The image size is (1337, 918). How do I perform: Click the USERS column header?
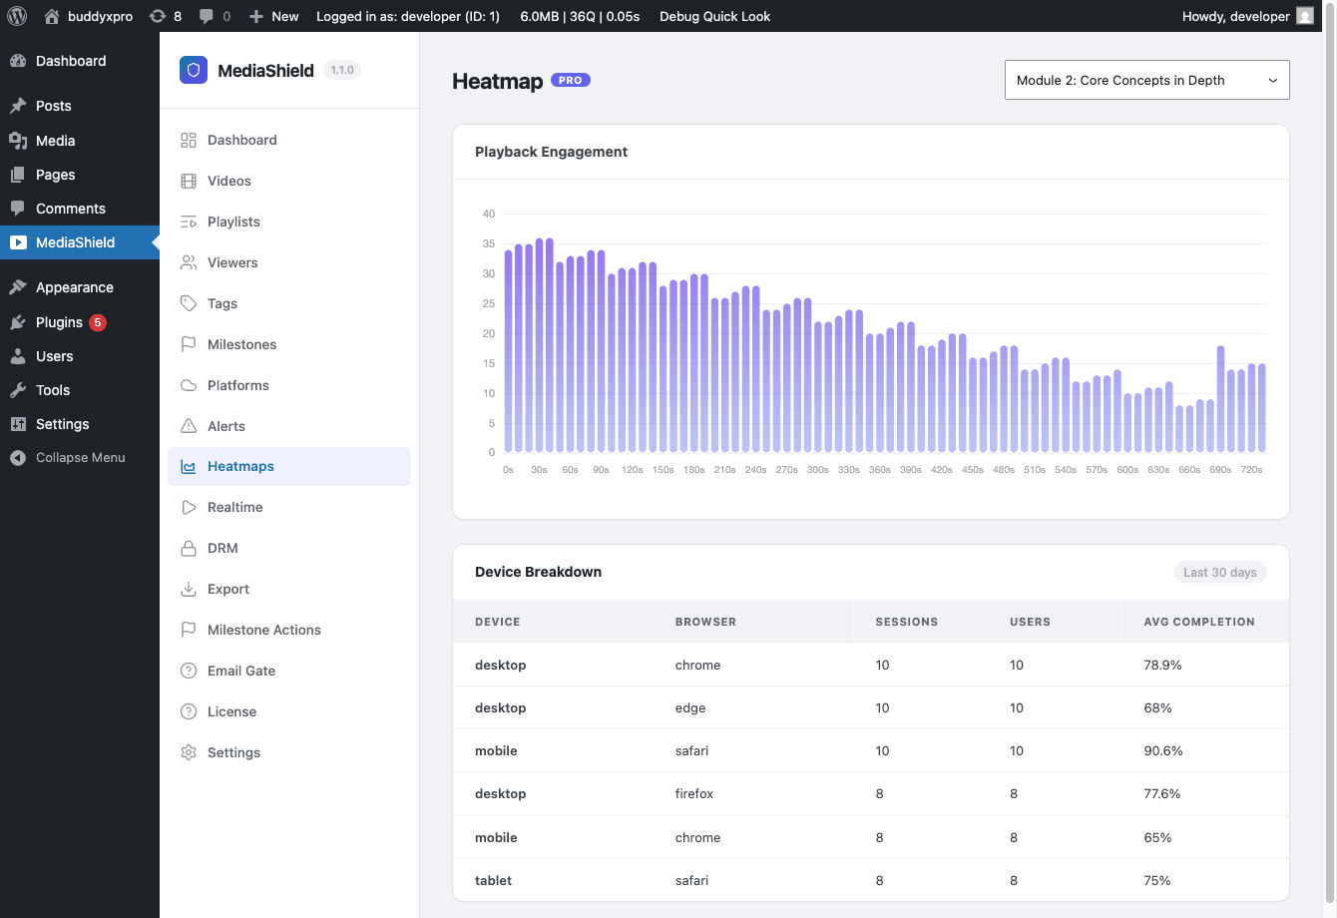click(1030, 622)
